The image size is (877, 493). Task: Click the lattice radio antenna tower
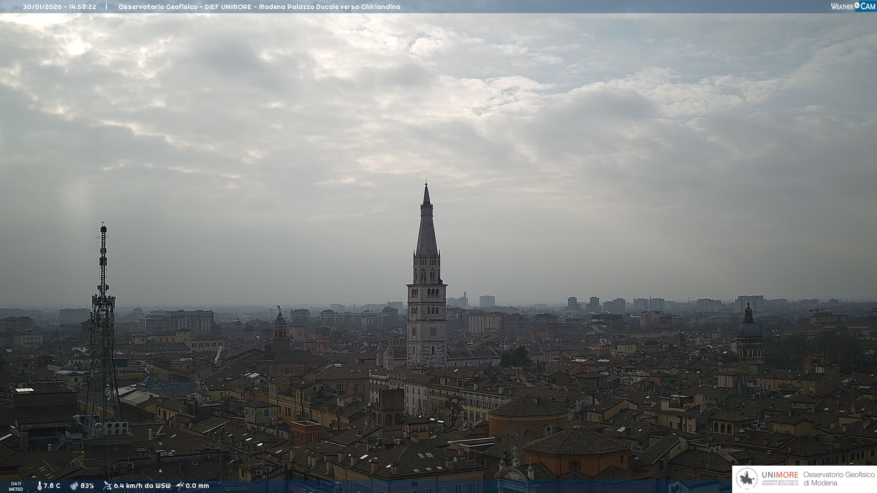tap(103, 329)
